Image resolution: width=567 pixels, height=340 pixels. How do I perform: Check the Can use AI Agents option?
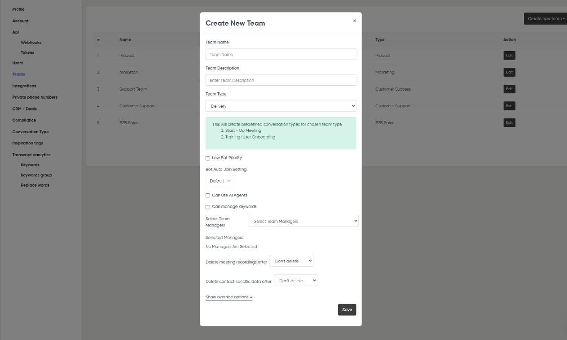(208, 196)
